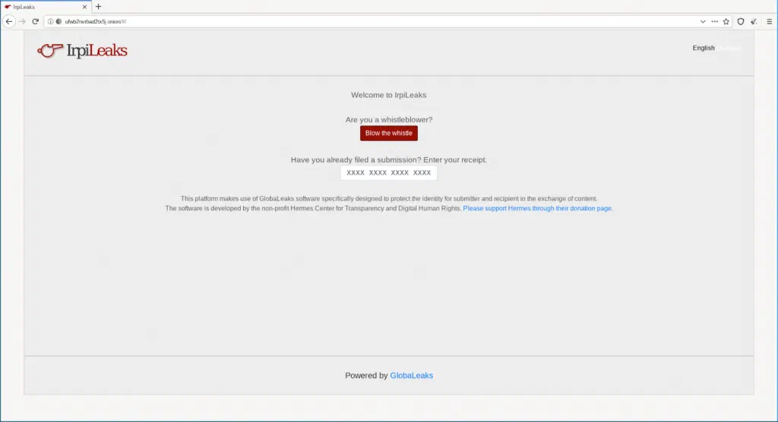Choose the faded Italian language option
The width and height of the screenshot is (778, 422).
729,48
